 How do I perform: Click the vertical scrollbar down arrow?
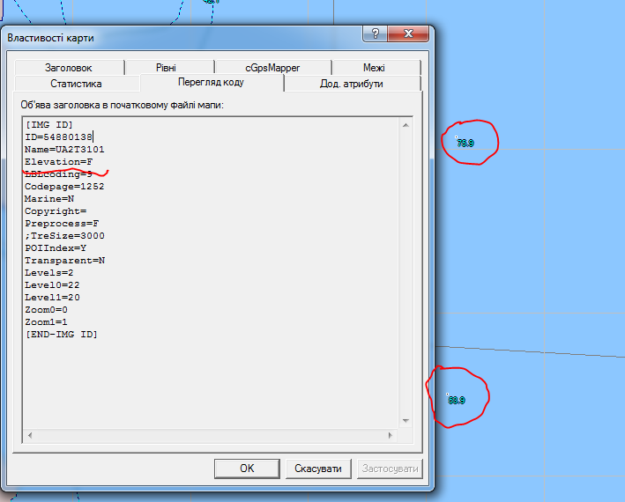click(406, 421)
